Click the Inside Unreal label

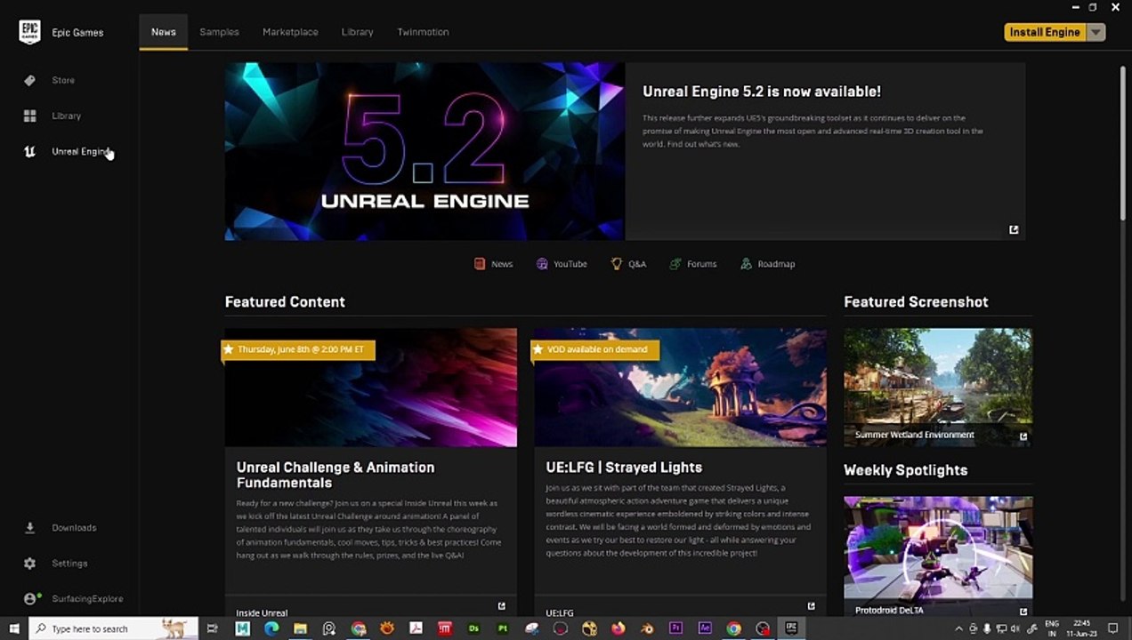[262, 612]
